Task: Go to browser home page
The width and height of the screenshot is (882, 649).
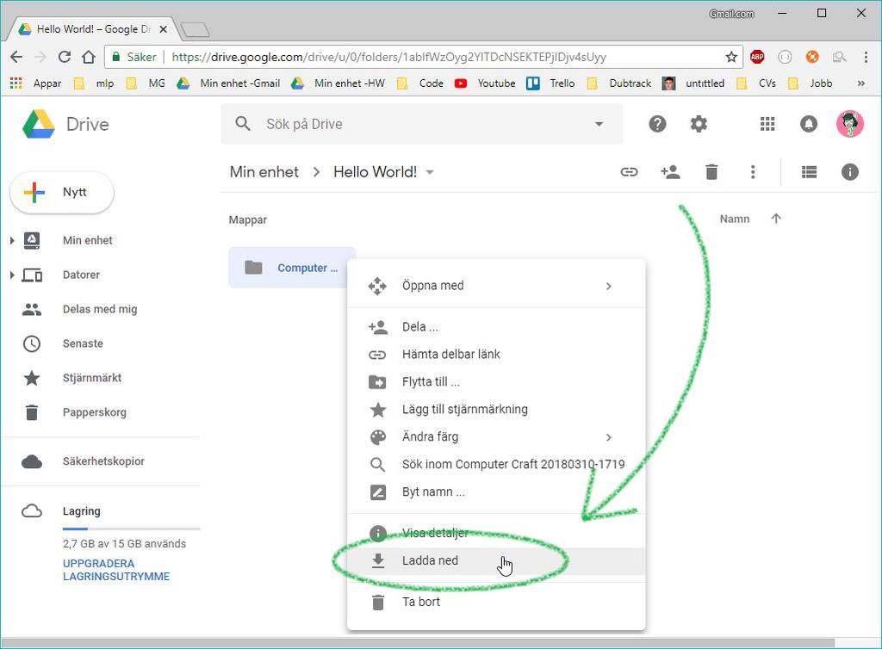Action: (x=89, y=57)
